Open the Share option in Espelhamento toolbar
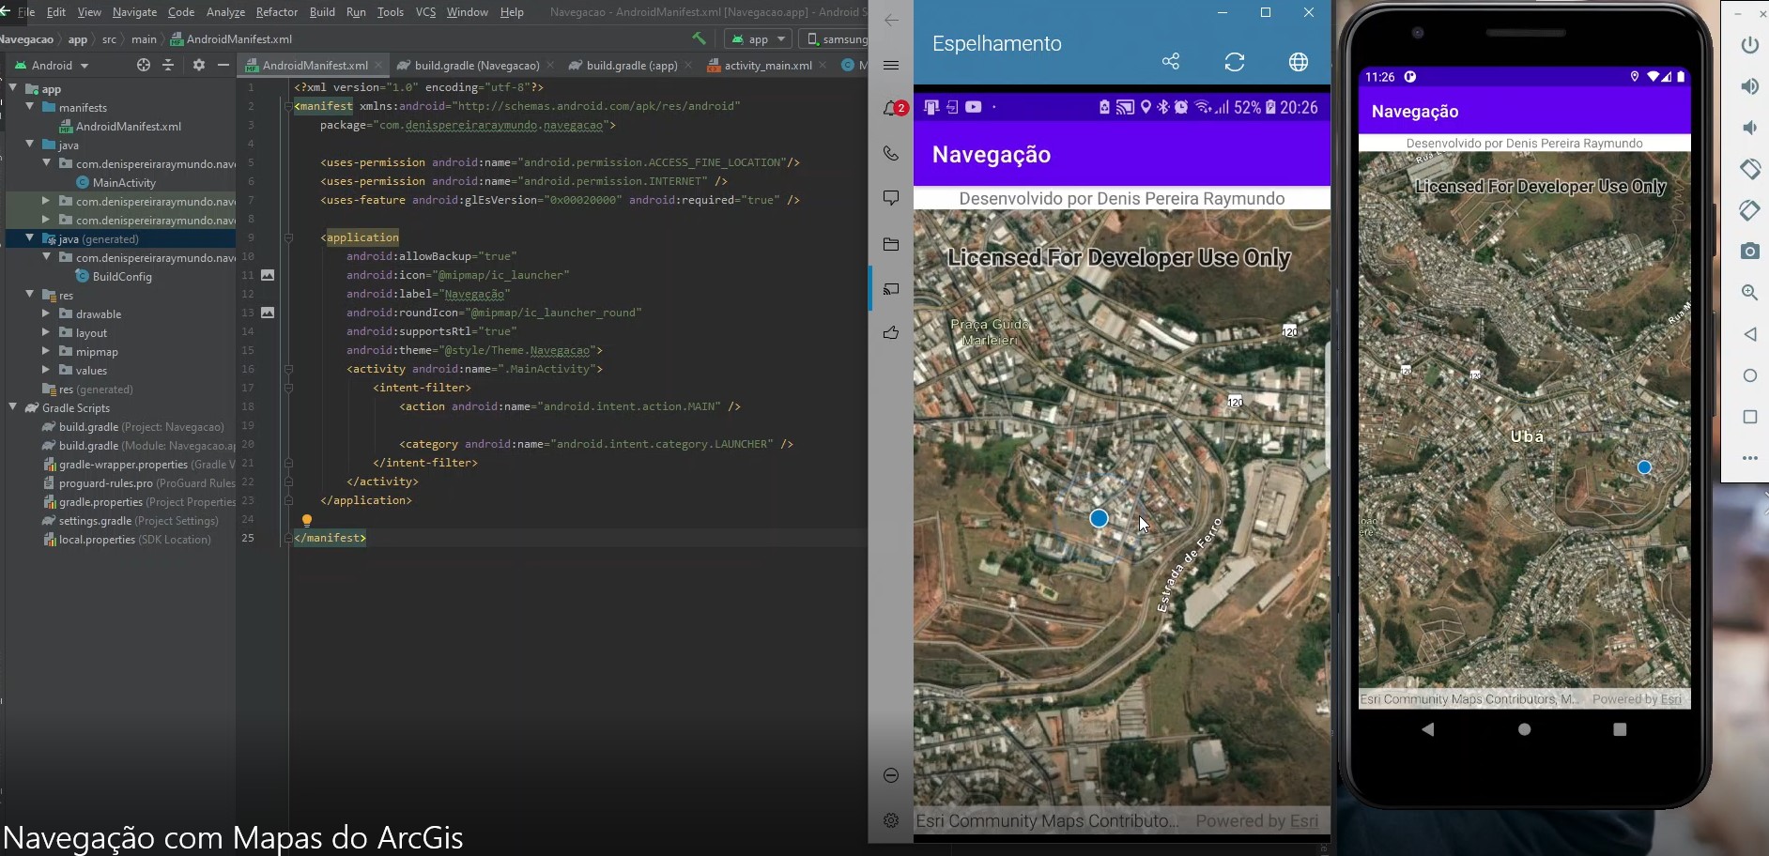1769x856 pixels. click(x=1170, y=61)
